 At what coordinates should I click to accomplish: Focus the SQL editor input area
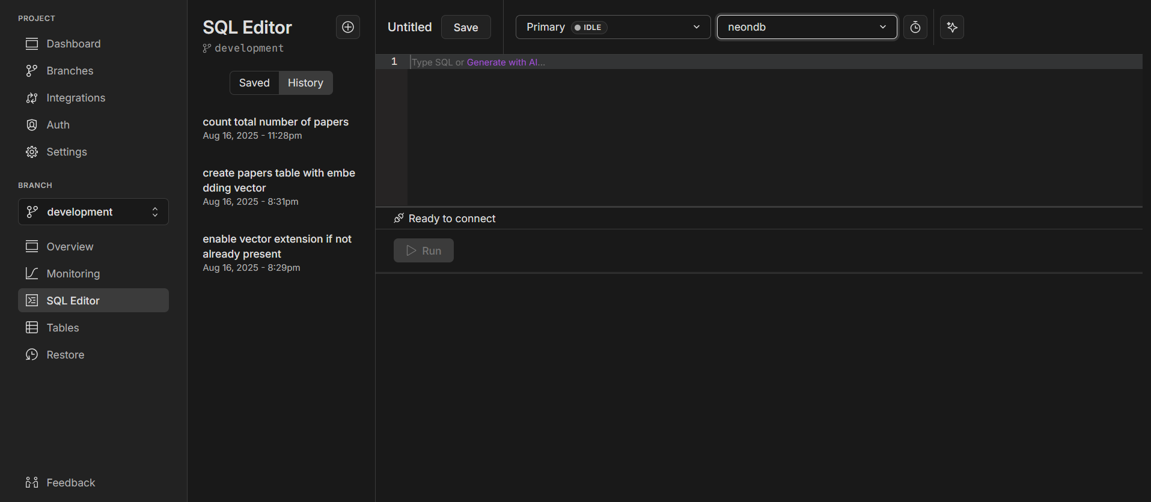coord(775,129)
